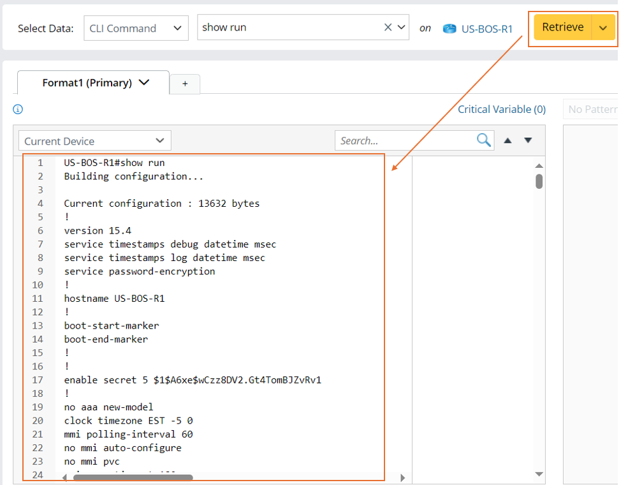Screen dimensions: 621x485
Task: Click in the Search text field
Action: [405, 141]
